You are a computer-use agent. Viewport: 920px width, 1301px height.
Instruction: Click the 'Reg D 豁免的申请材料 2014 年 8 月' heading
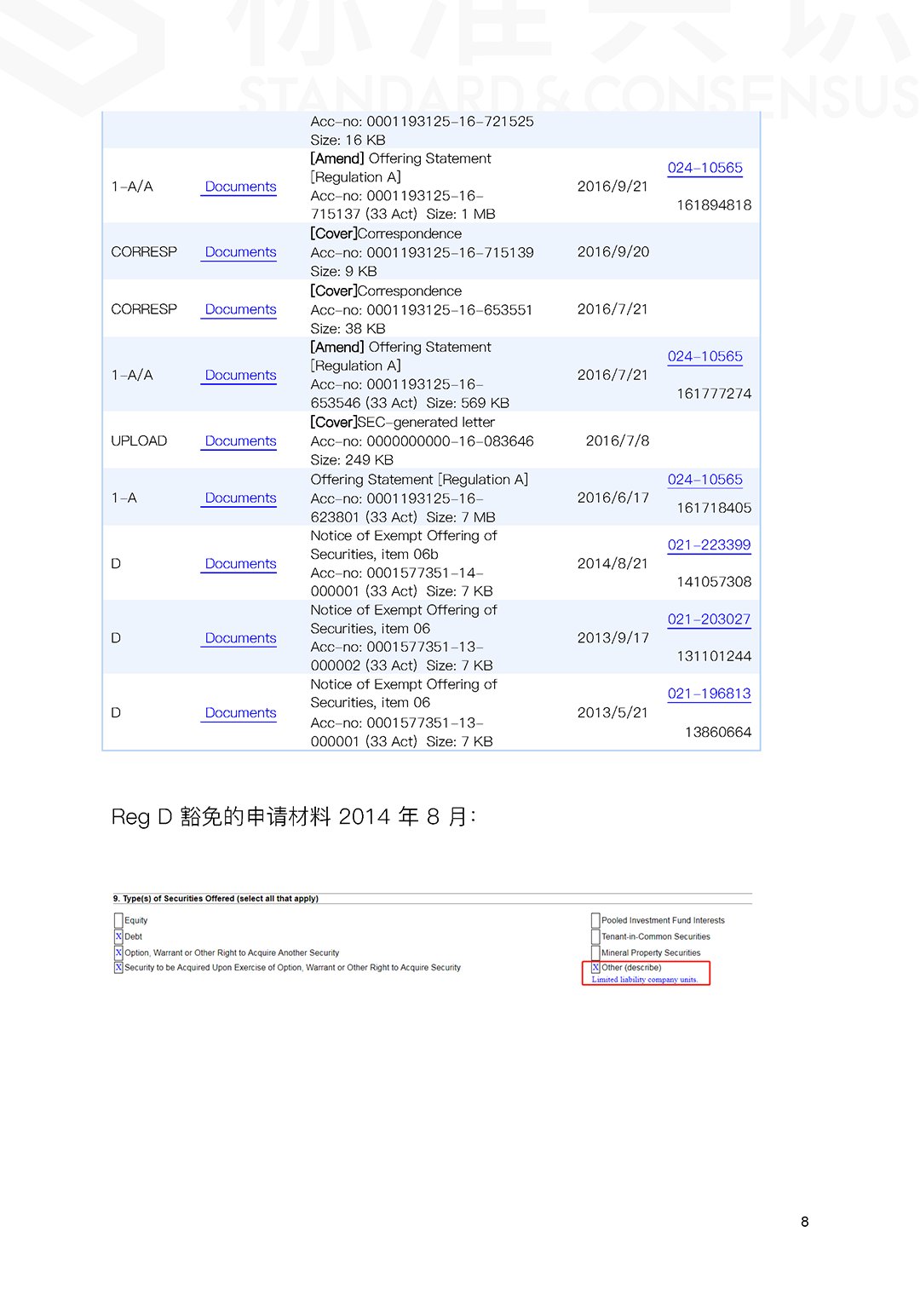[x=293, y=817]
